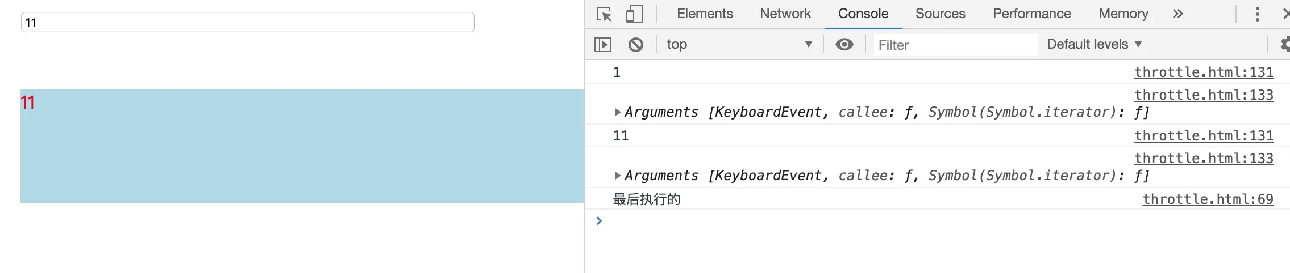Open the Sources tab

[940, 14]
